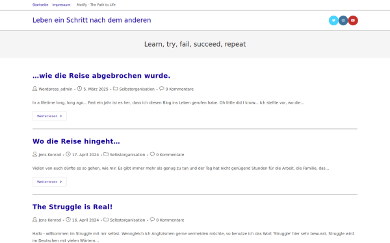The height and width of the screenshot is (243, 390).
Task: Click author Jens Konrad on 17. April post
Action: [50, 155]
